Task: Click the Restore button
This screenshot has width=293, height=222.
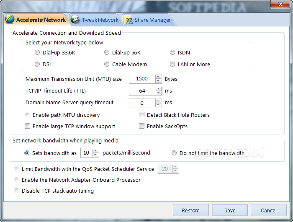Action: pos(191,210)
